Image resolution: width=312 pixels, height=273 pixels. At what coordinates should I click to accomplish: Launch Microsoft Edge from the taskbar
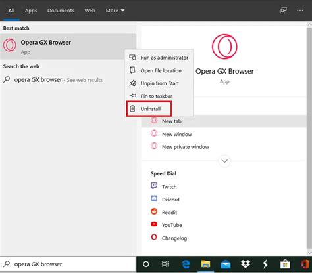point(186,264)
